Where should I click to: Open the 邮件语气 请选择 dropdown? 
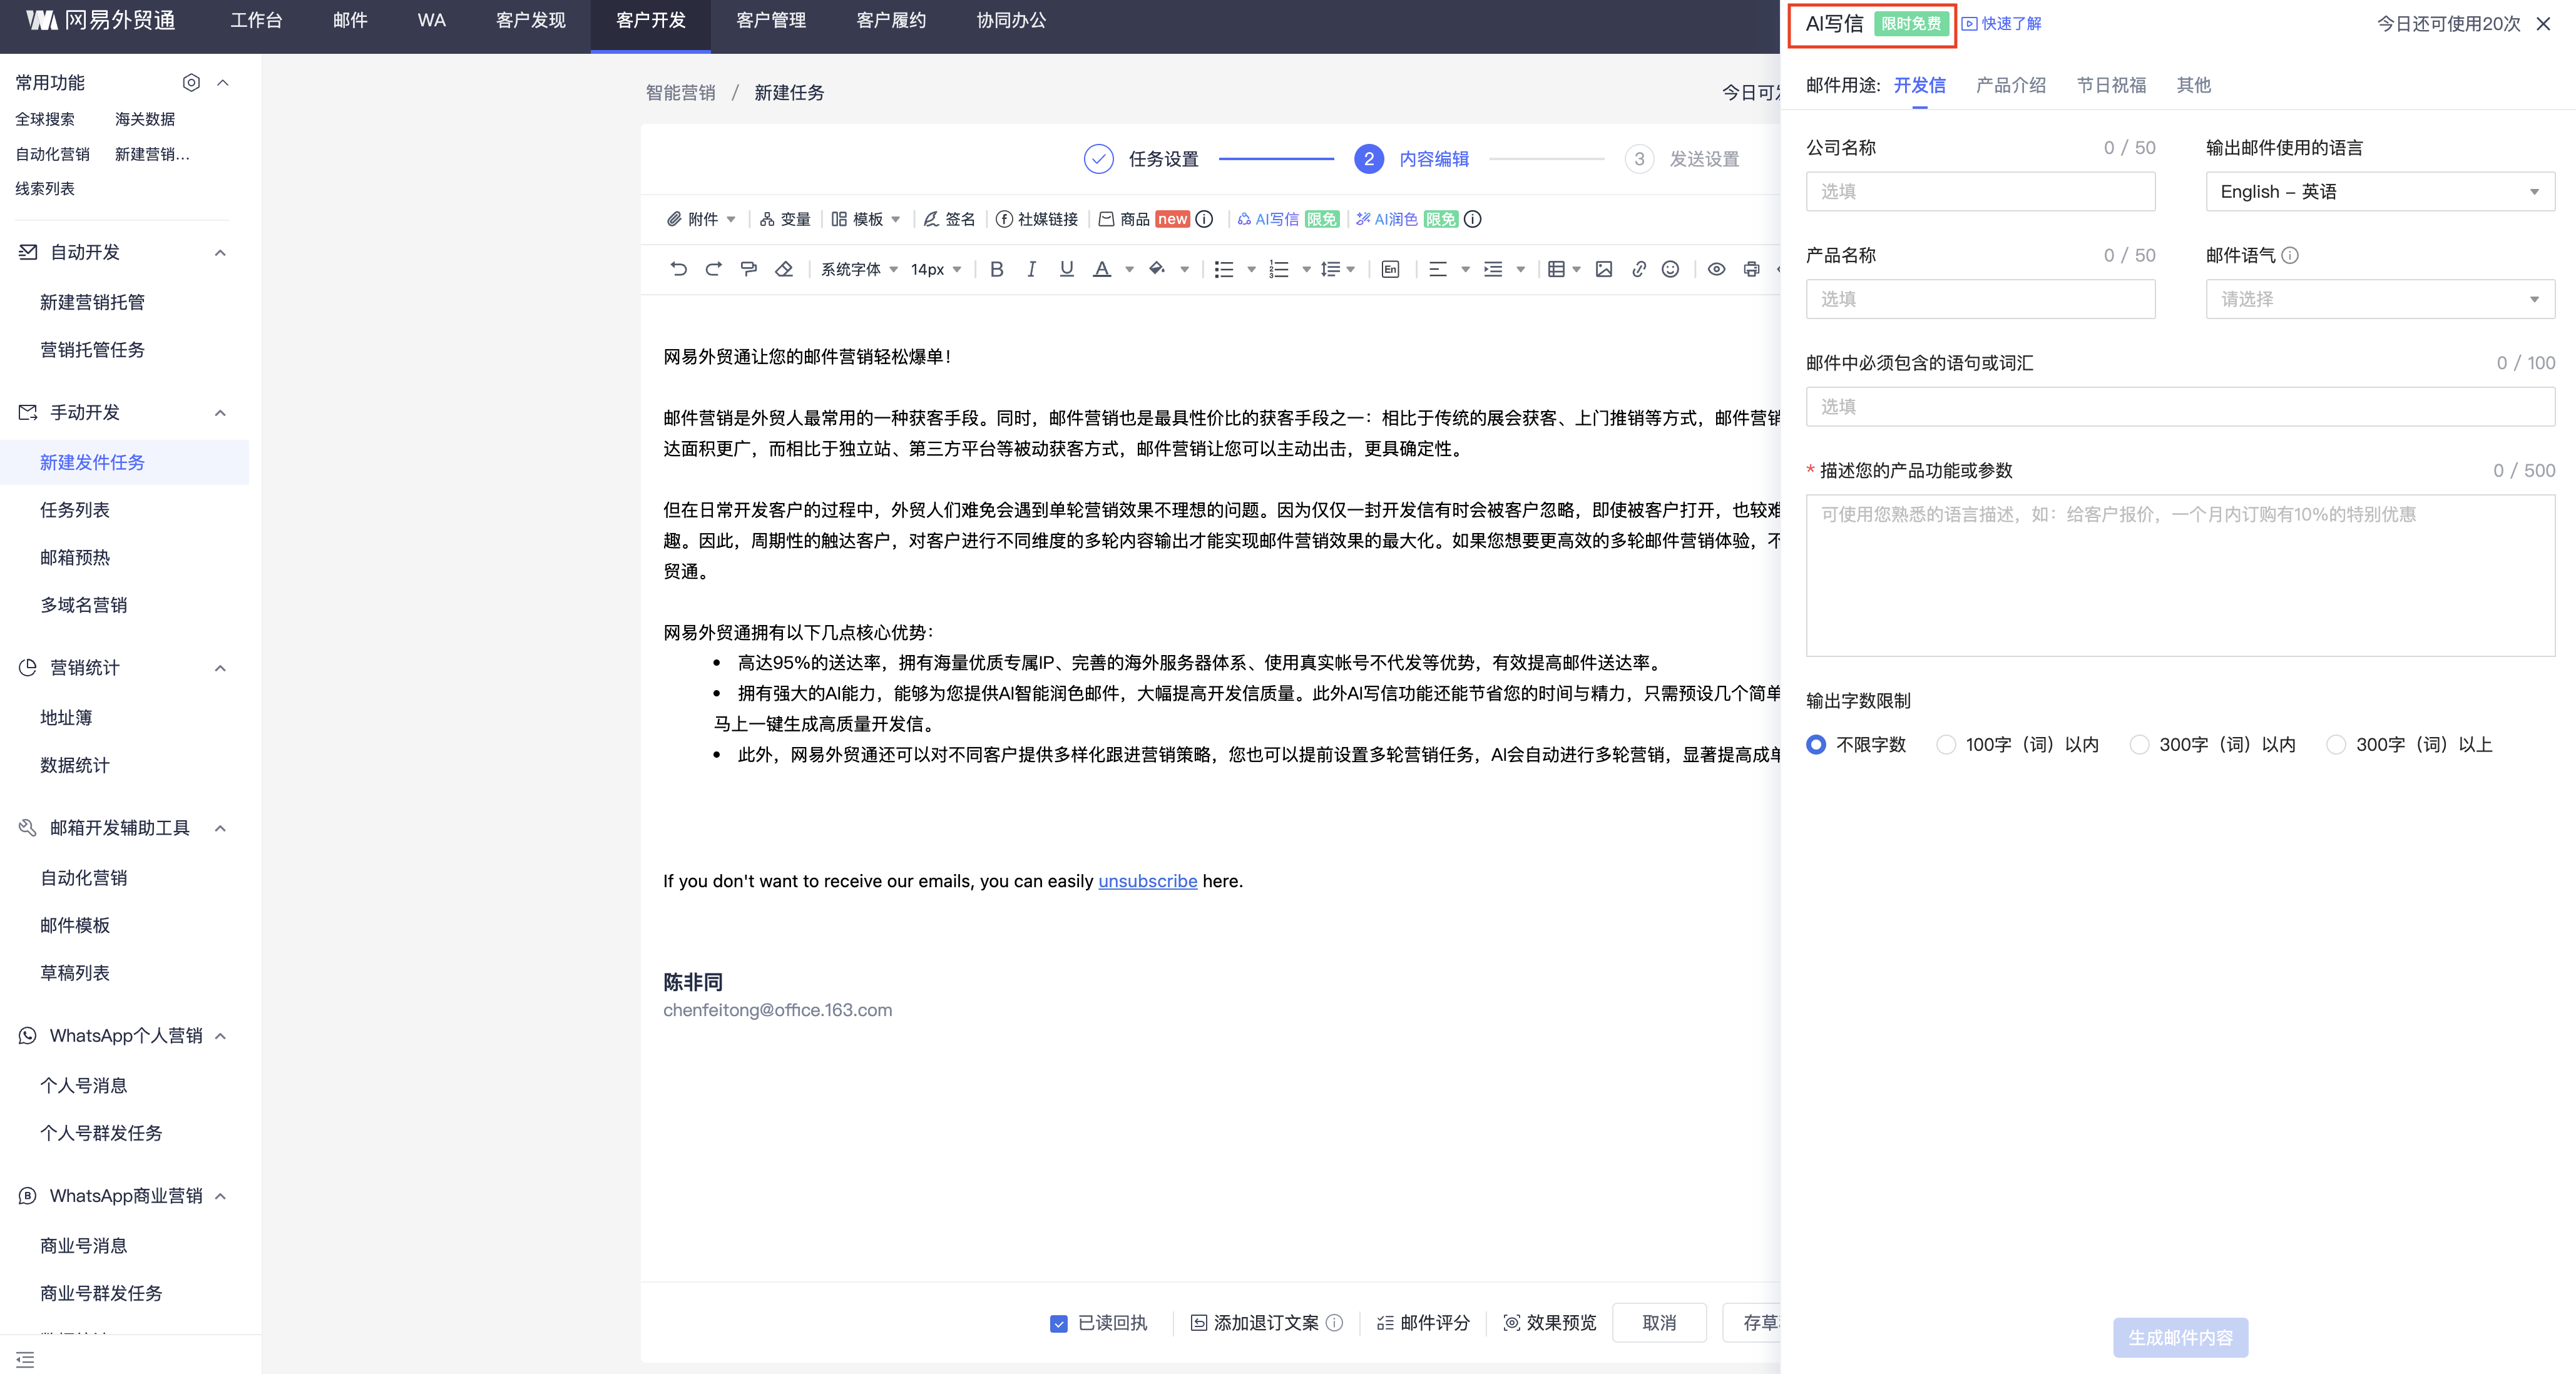2380,299
